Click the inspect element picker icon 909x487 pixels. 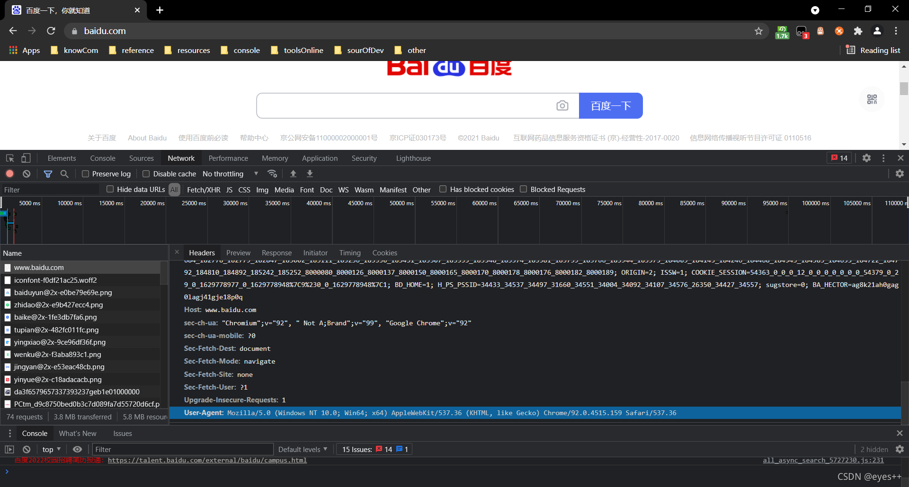10,158
